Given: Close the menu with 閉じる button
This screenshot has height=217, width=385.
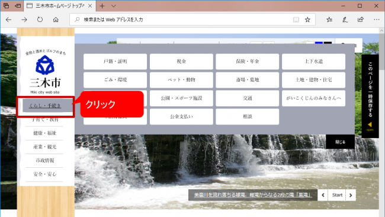Looking at the screenshot, I should [x=341, y=142].
